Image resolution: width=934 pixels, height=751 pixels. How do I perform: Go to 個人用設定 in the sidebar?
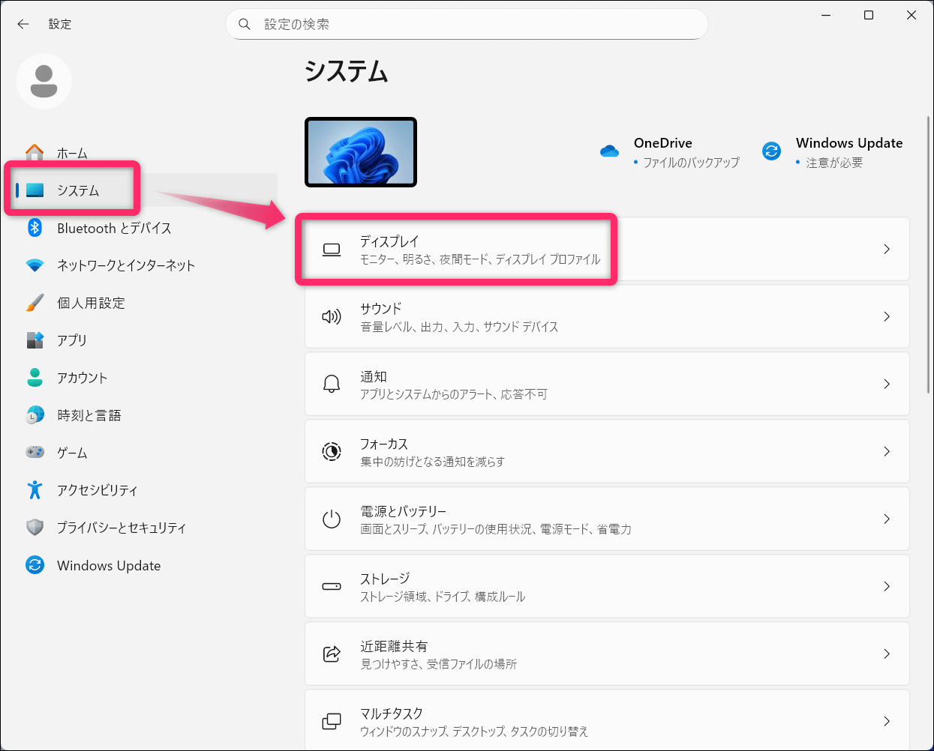[91, 303]
